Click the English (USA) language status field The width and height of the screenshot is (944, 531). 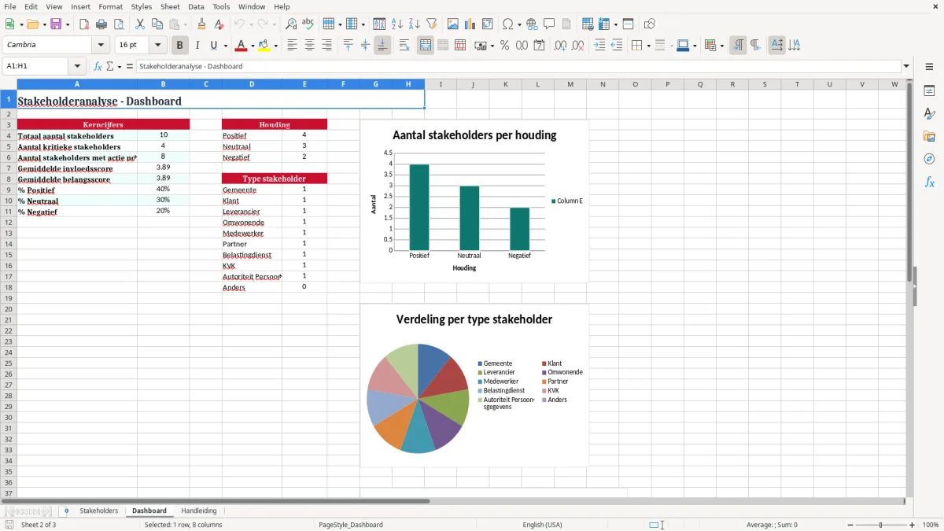pos(543,525)
